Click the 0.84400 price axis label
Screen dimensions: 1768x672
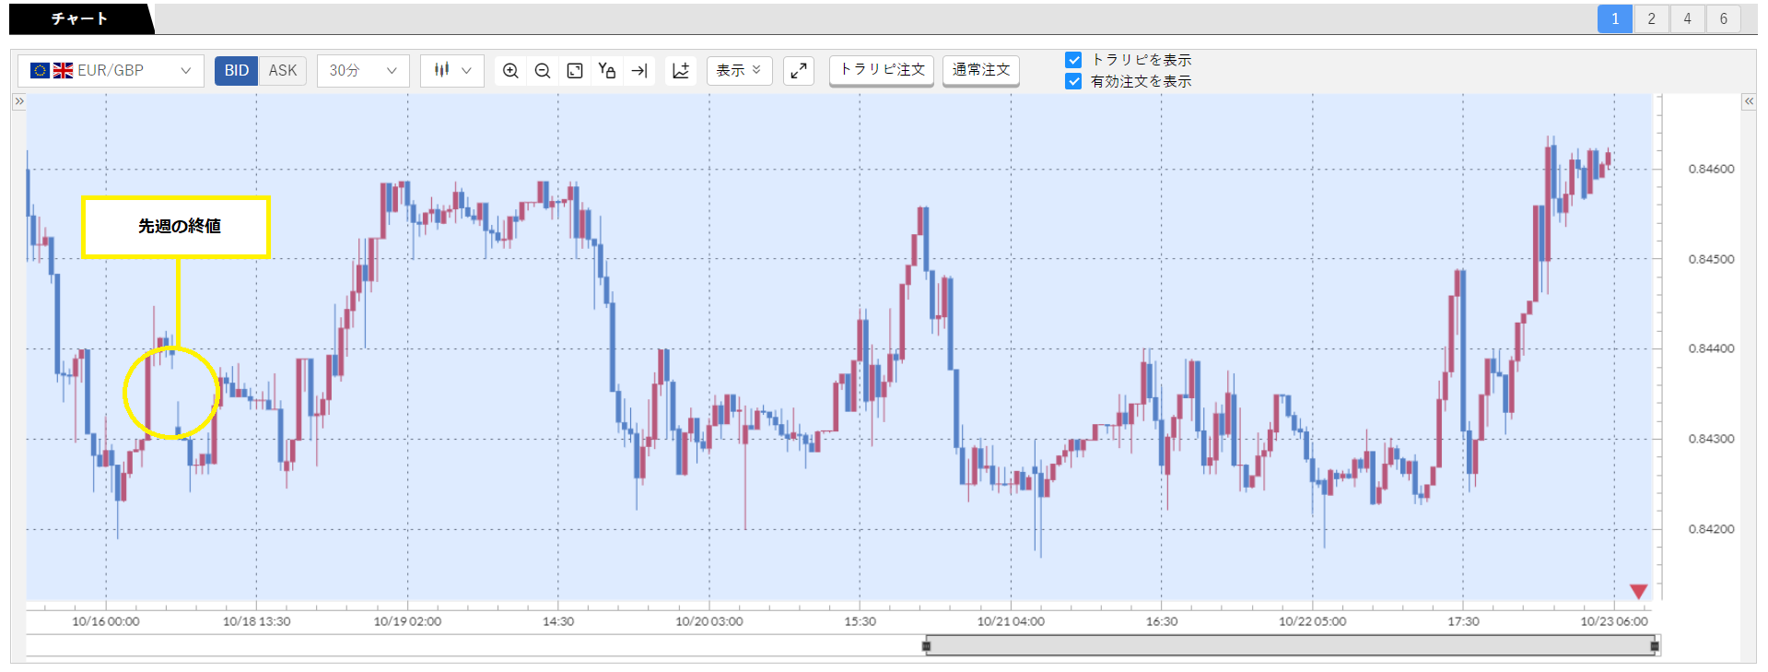[1711, 348]
